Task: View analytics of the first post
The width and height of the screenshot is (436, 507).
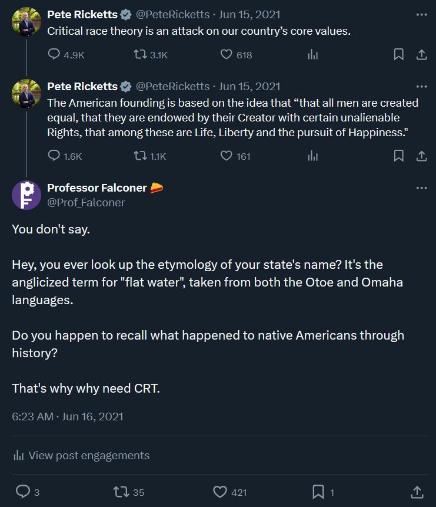Action: click(x=313, y=55)
